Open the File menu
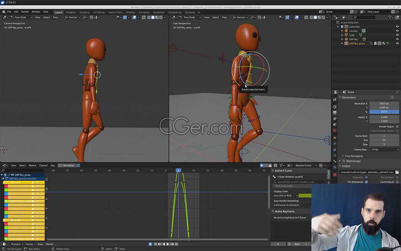This screenshot has width=401, height=251. (9, 12)
